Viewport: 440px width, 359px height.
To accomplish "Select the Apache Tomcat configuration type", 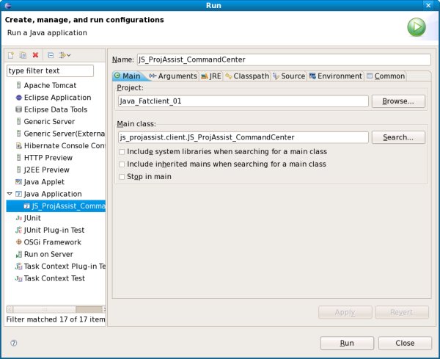I will [x=50, y=85].
